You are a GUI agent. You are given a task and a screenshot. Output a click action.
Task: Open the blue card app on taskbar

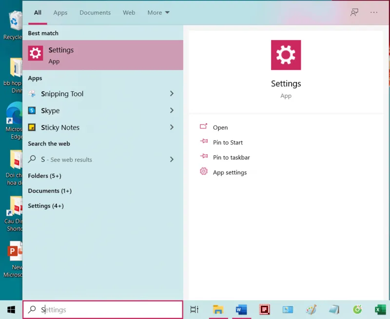(288, 310)
